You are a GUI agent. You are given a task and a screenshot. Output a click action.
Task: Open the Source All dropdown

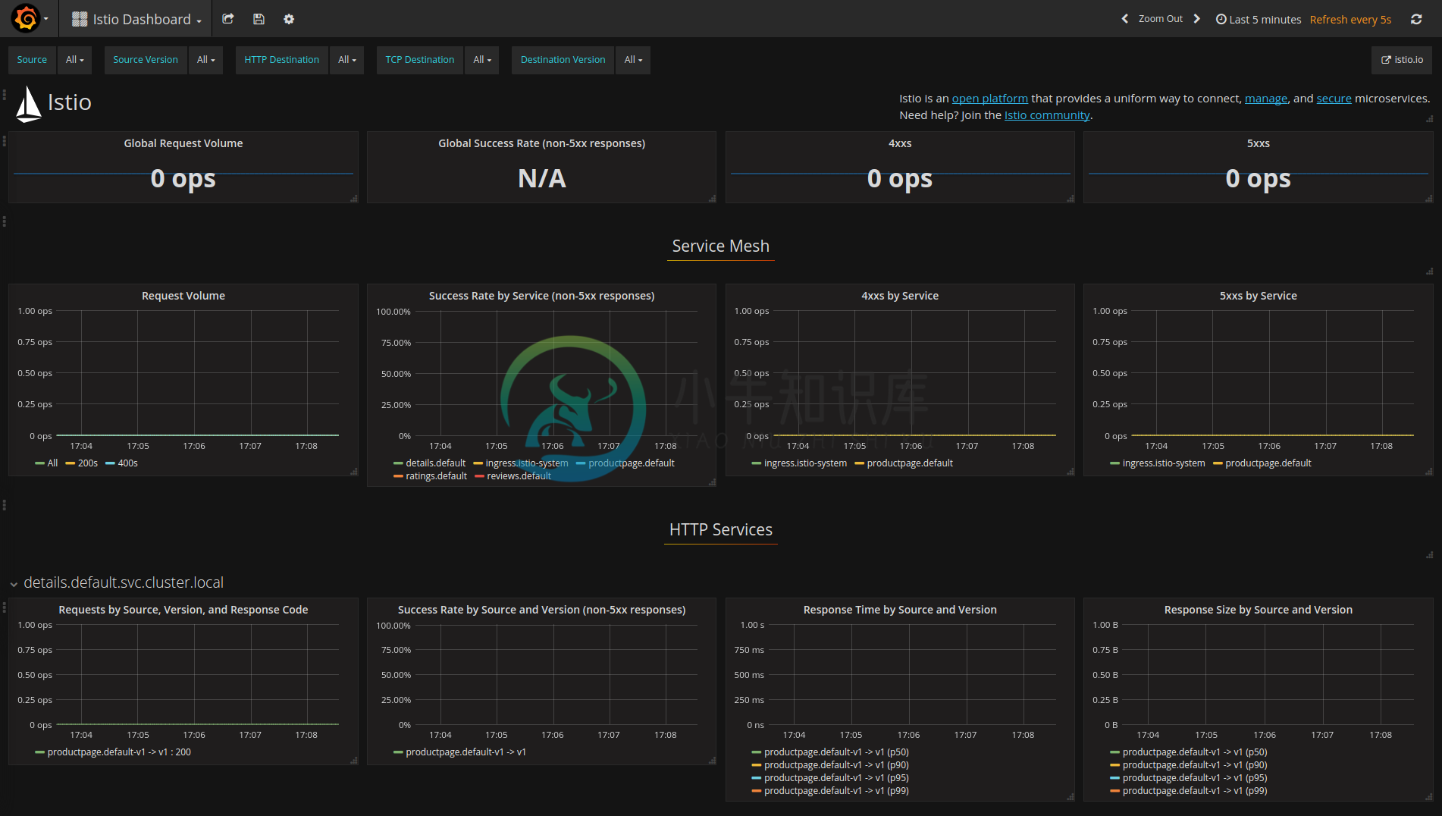click(74, 60)
